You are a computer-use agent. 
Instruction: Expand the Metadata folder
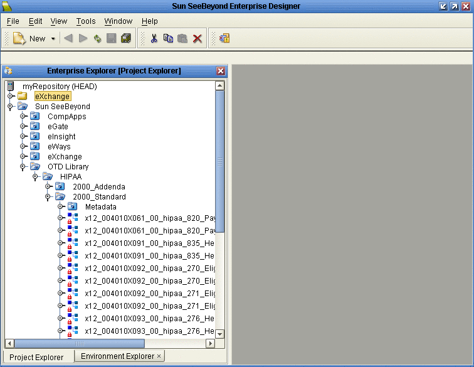pyautogui.click(x=60, y=206)
